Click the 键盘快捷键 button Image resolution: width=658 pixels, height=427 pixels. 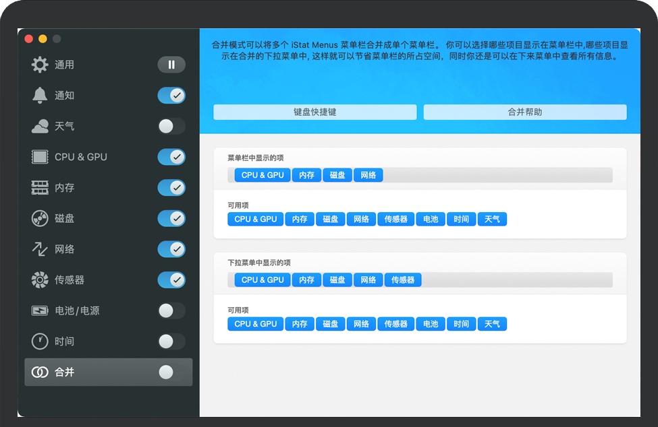pyautogui.click(x=314, y=112)
